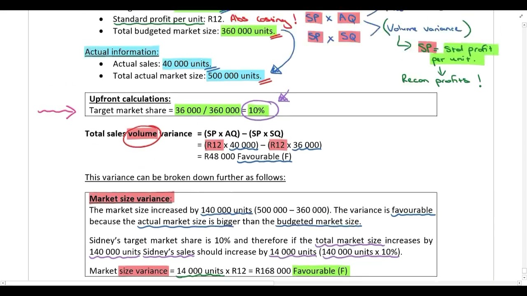Click the horizontal scrollbar thumb
This screenshot has width=527, height=296.
point(139,283)
